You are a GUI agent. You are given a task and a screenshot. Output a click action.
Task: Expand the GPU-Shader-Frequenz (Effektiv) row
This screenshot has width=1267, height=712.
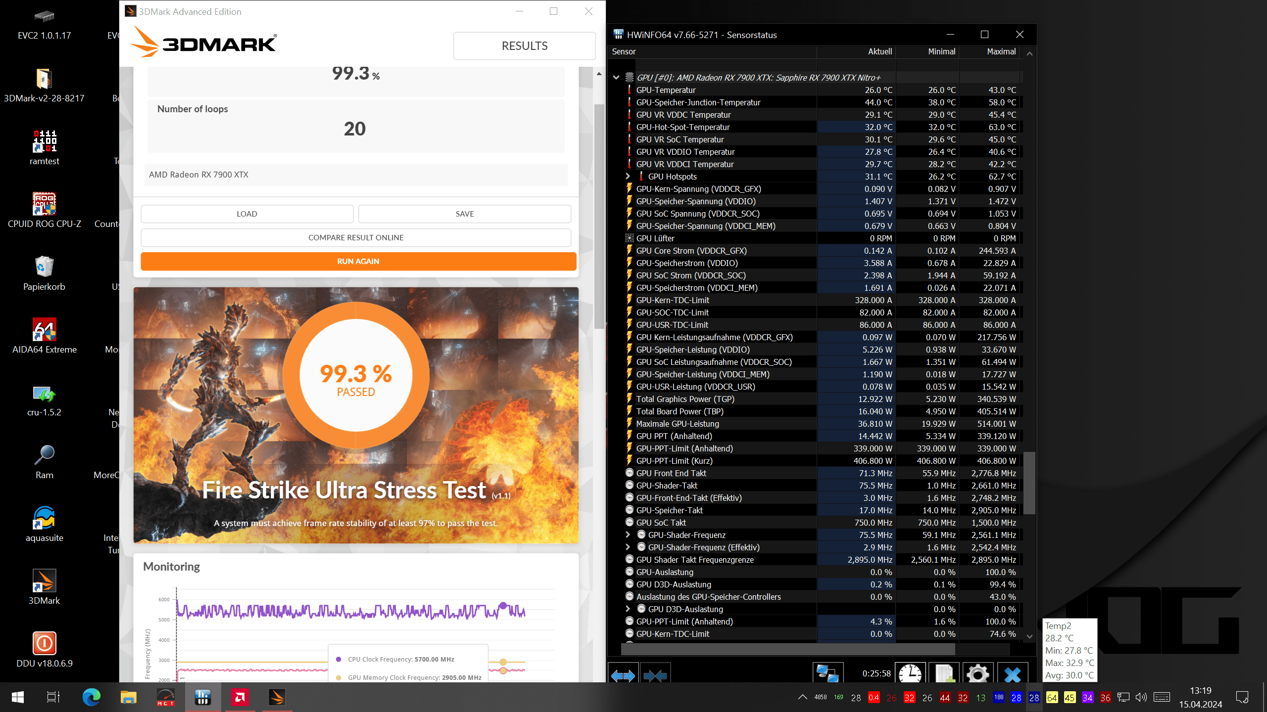click(x=628, y=547)
